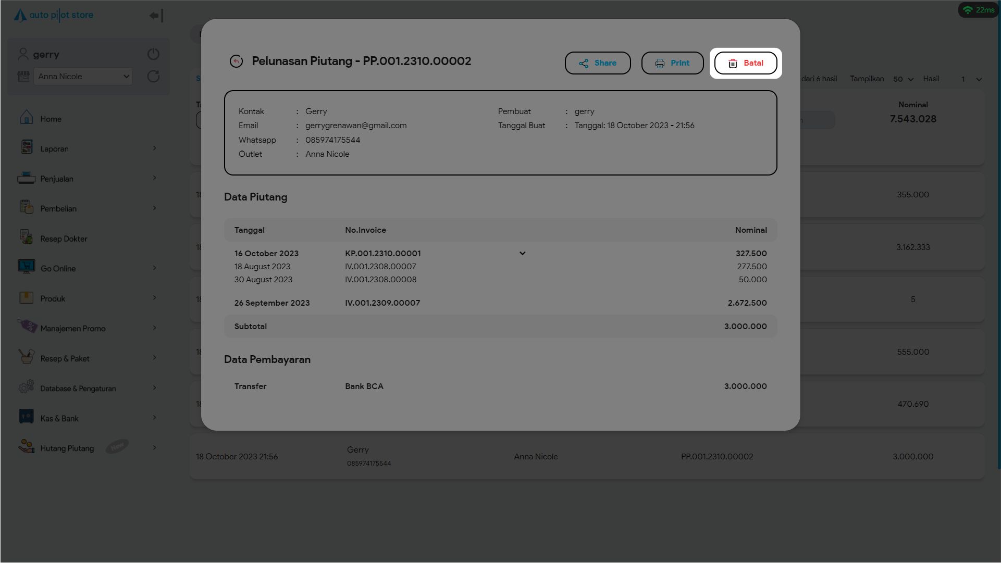Viewport: 1001px width, 563px height.
Task: Click the Kas & Bank safe icon
Action: pos(26,417)
